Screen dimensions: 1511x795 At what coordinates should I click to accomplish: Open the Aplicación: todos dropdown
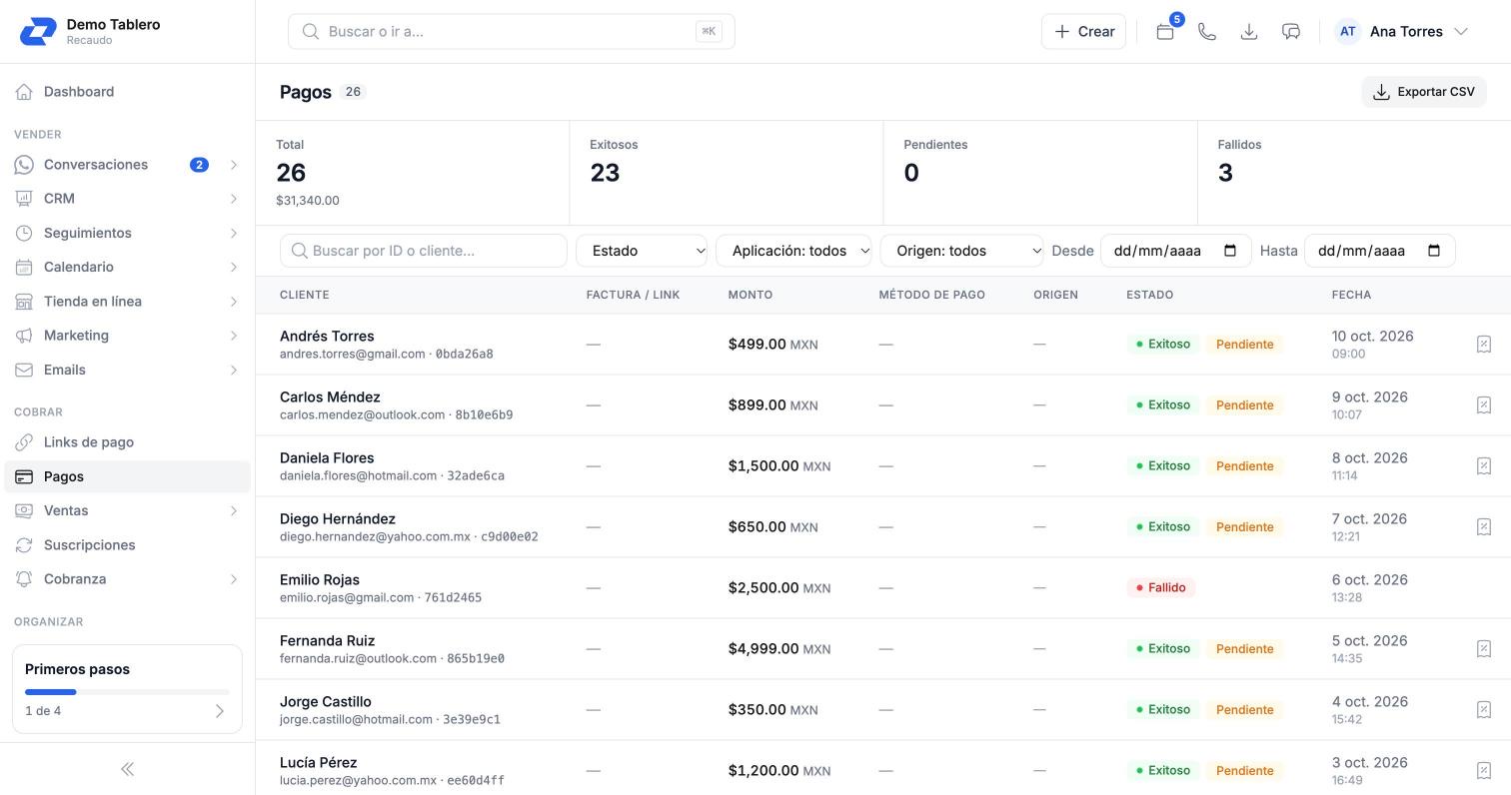tap(793, 251)
